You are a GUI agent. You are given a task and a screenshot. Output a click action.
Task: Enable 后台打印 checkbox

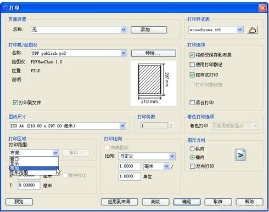(192, 102)
